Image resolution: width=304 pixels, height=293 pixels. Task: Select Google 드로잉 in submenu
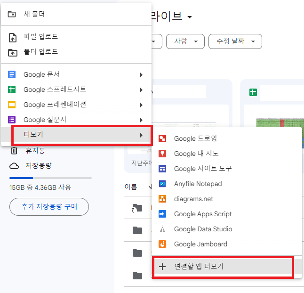227,138
